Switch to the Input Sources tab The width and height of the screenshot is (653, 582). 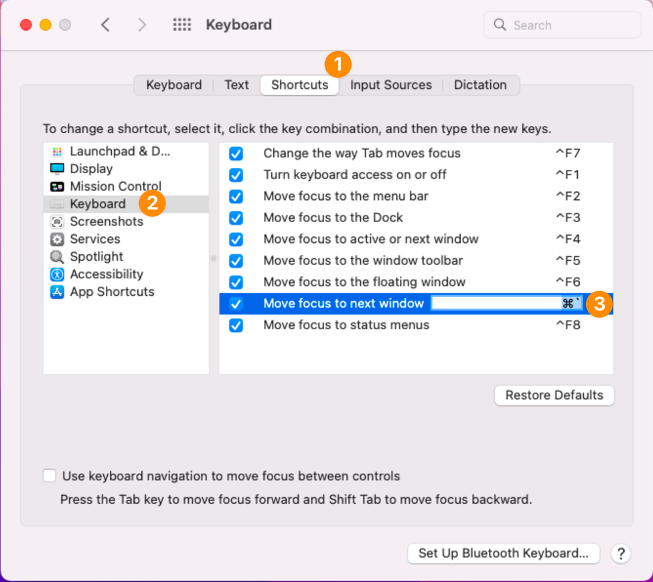[x=391, y=85]
